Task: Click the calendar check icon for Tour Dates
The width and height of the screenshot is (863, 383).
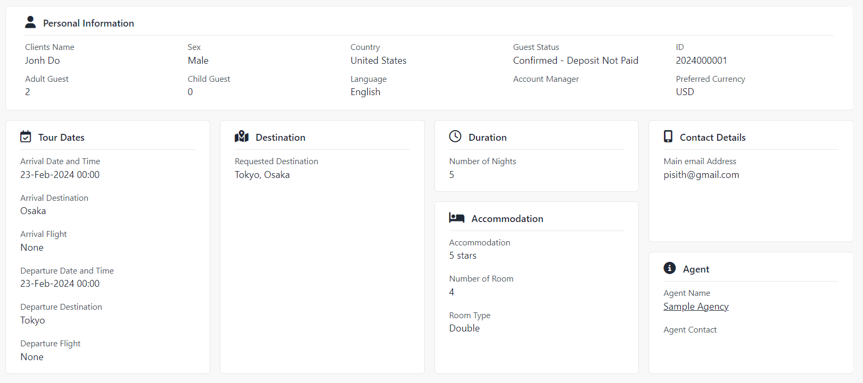Action: tap(26, 137)
